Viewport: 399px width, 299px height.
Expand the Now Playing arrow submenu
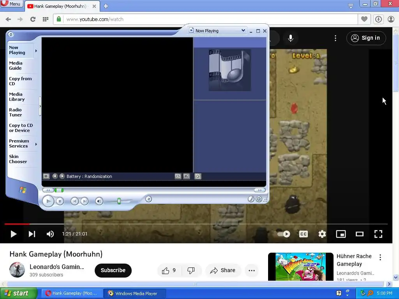tap(36, 51)
